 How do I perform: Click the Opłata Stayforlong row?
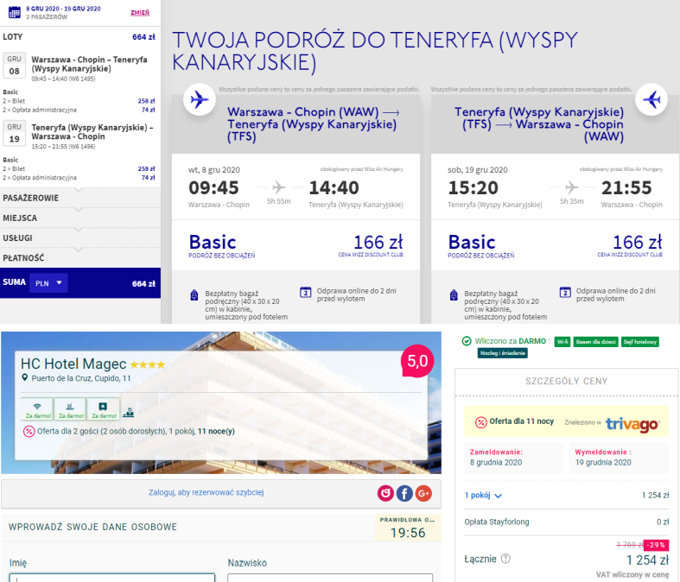click(x=567, y=522)
